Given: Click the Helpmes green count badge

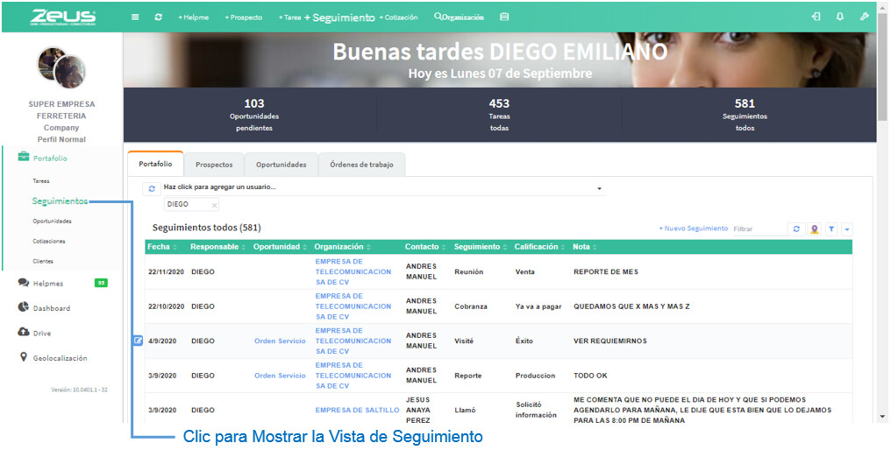Looking at the screenshot, I should point(101,283).
